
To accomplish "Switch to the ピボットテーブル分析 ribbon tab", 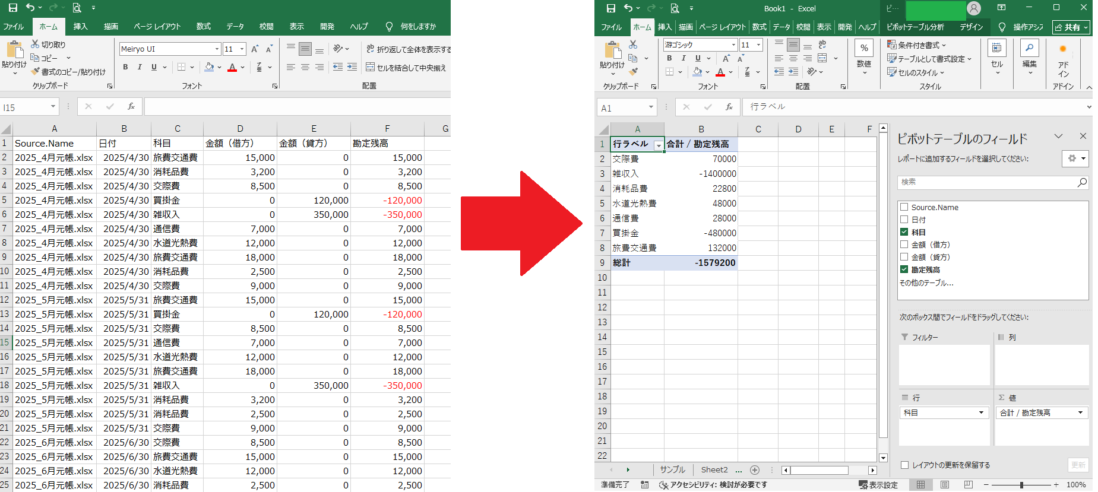I will pyautogui.click(x=915, y=27).
